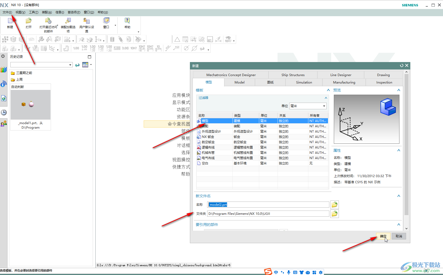Click the 确定 OK button
Image resolution: width=443 pixels, height=275 pixels.
[x=383, y=236]
